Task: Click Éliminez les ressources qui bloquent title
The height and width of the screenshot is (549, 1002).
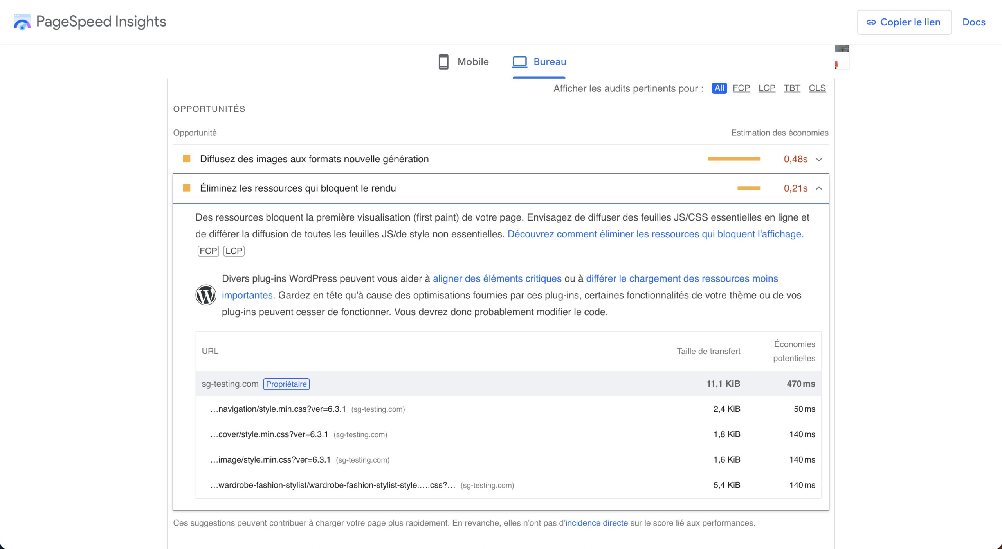Action: (x=298, y=188)
